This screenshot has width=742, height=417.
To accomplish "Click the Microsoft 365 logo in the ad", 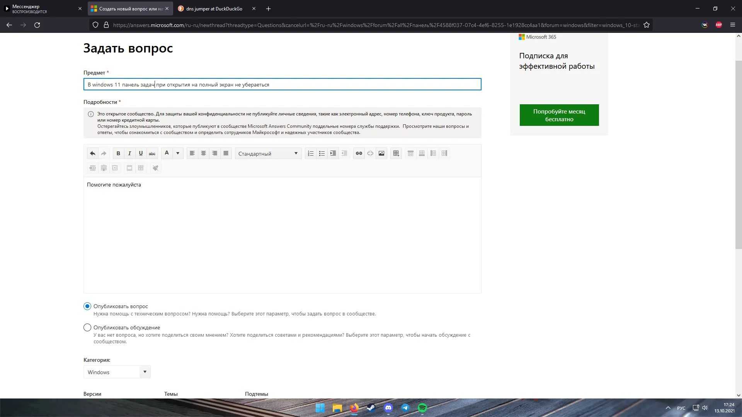I will 538,37.
